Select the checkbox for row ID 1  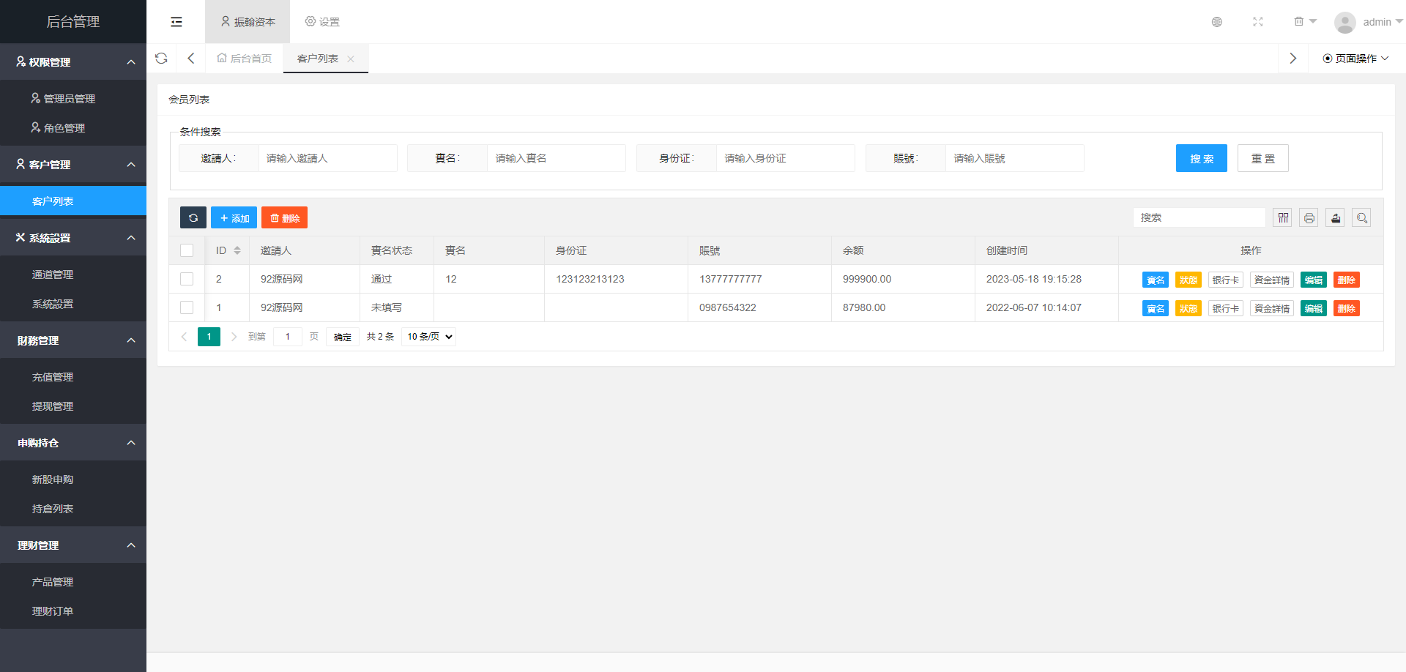coord(187,307)
